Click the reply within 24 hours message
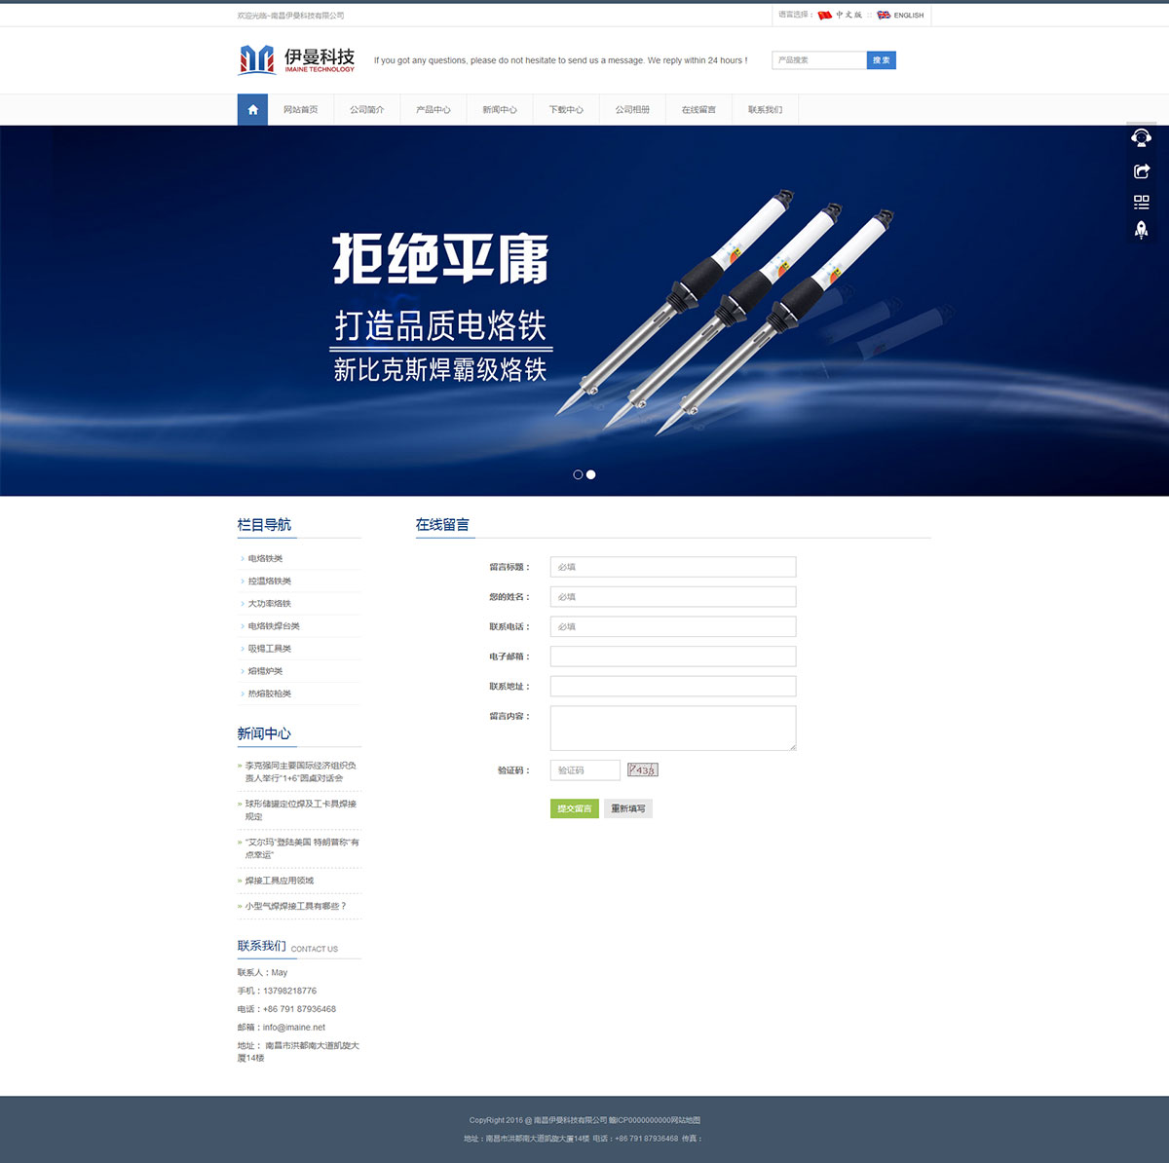This screenshot has height=1163, width=1169. [x=561, y=60]
